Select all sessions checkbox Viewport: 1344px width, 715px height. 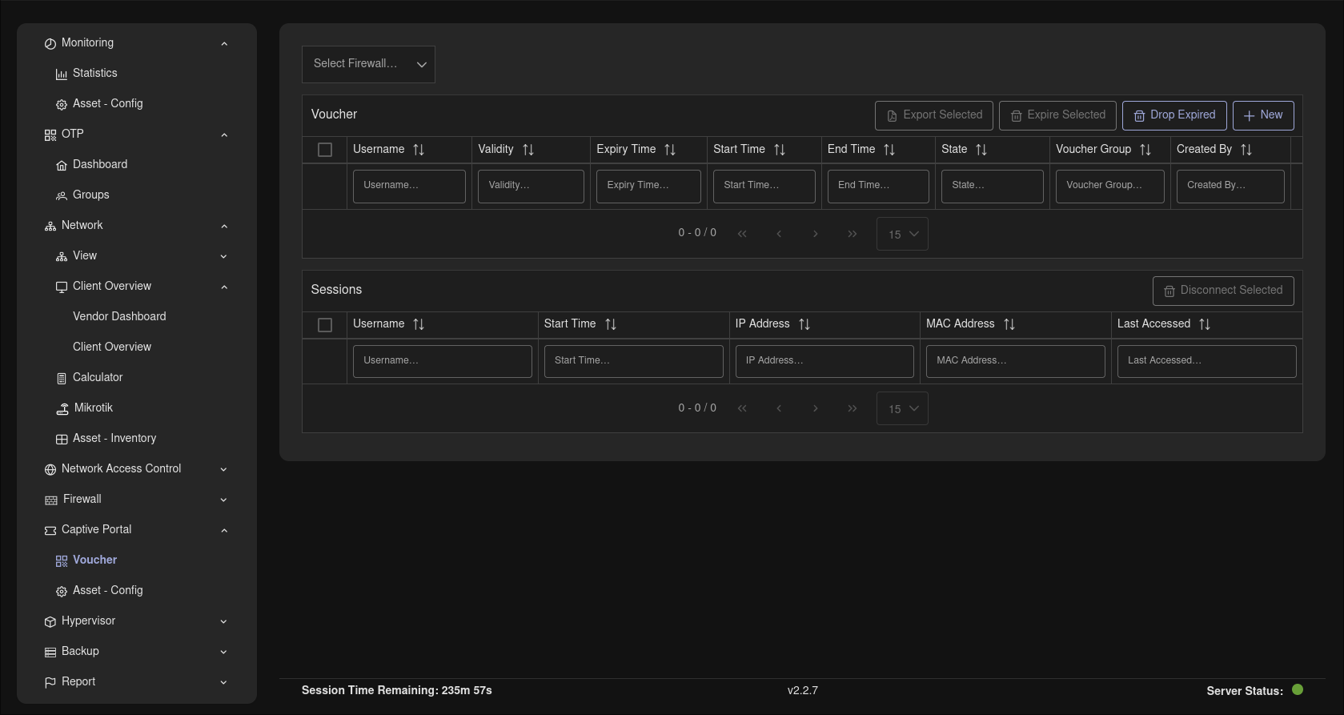pos(325,325)
